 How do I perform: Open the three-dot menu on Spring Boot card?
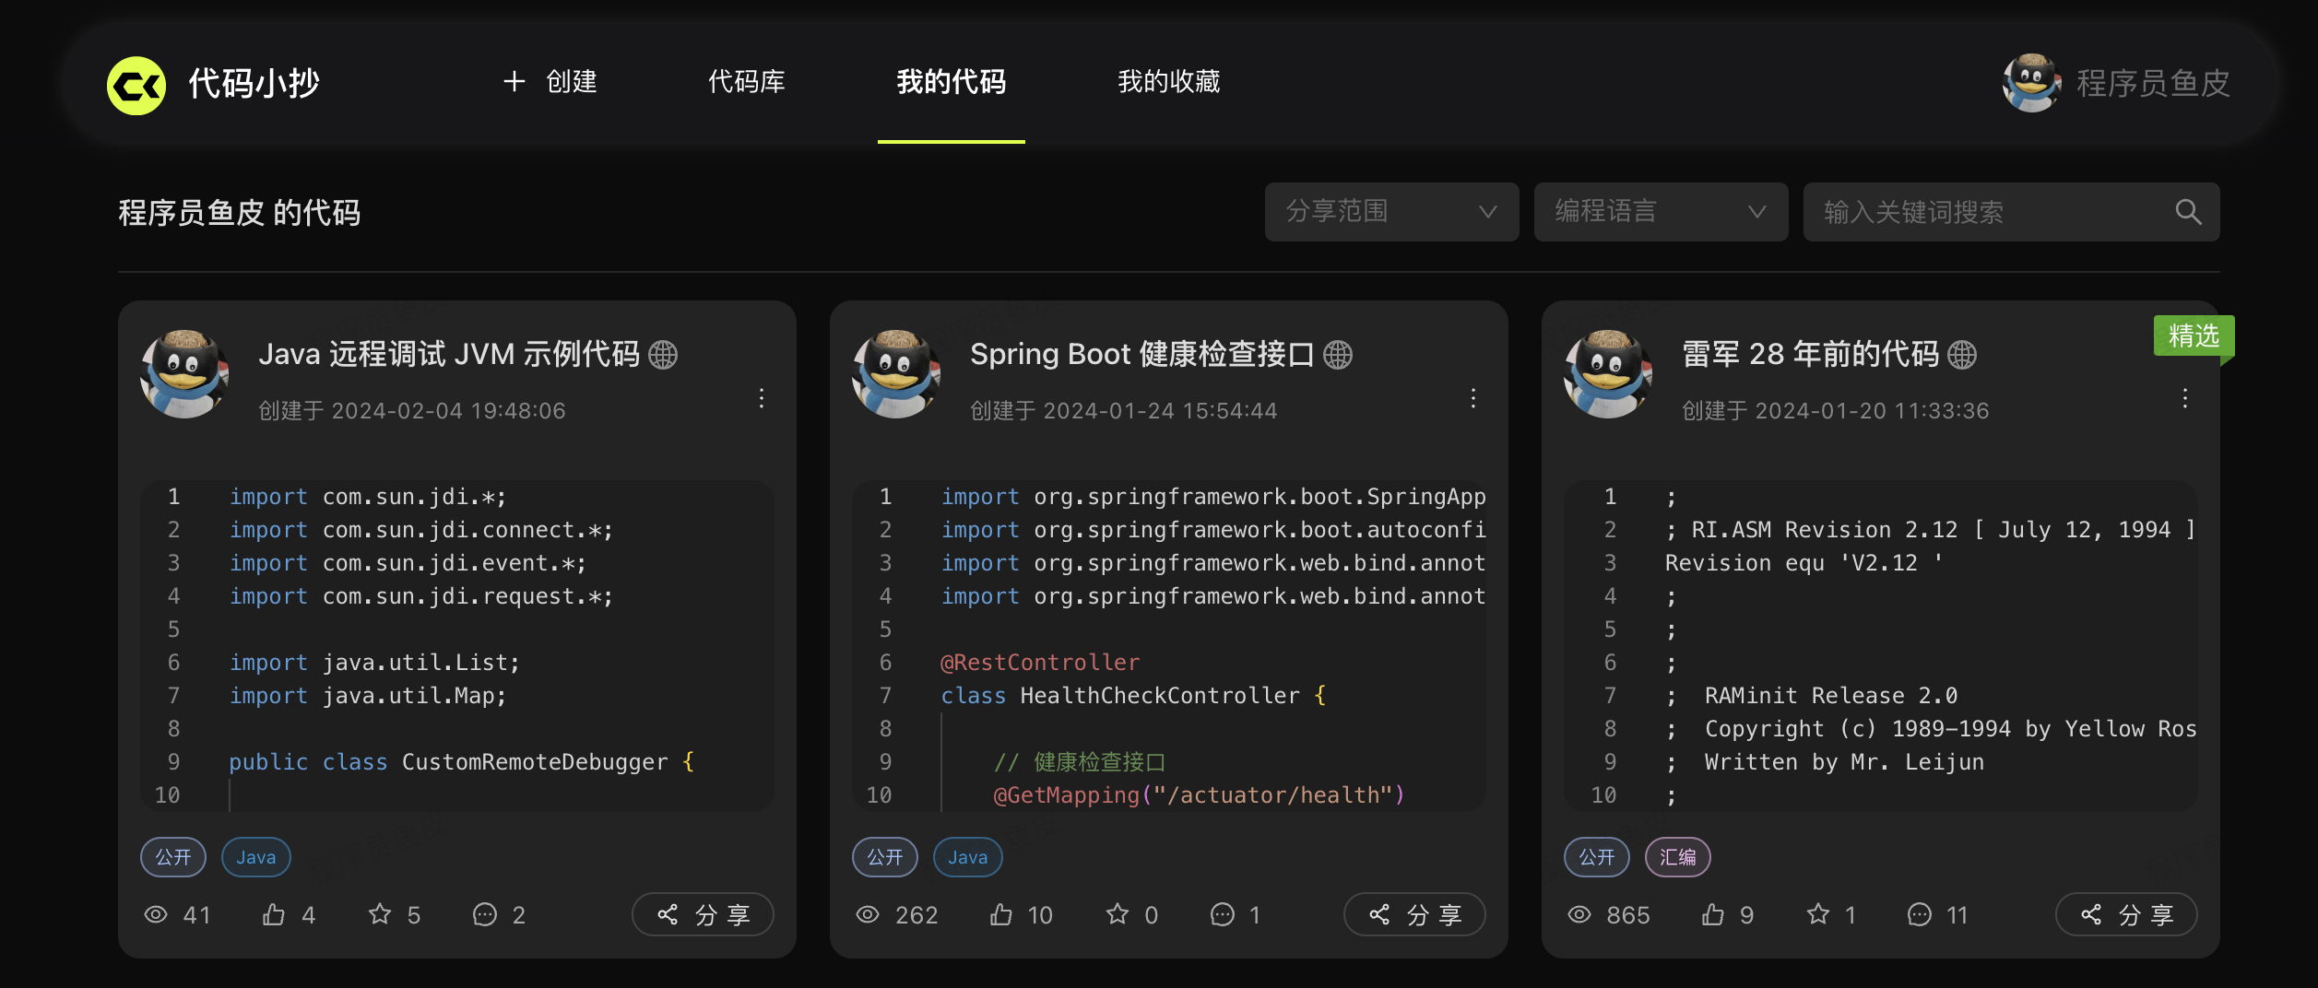[1472, 398]
